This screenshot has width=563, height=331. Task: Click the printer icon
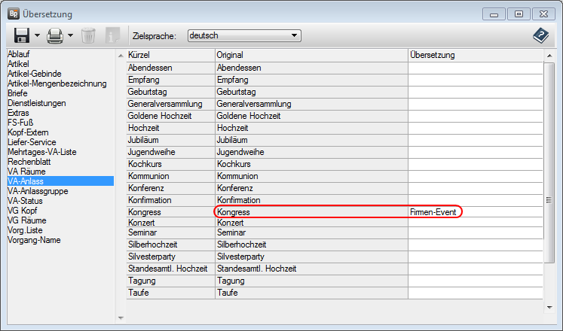click(54, 35)
